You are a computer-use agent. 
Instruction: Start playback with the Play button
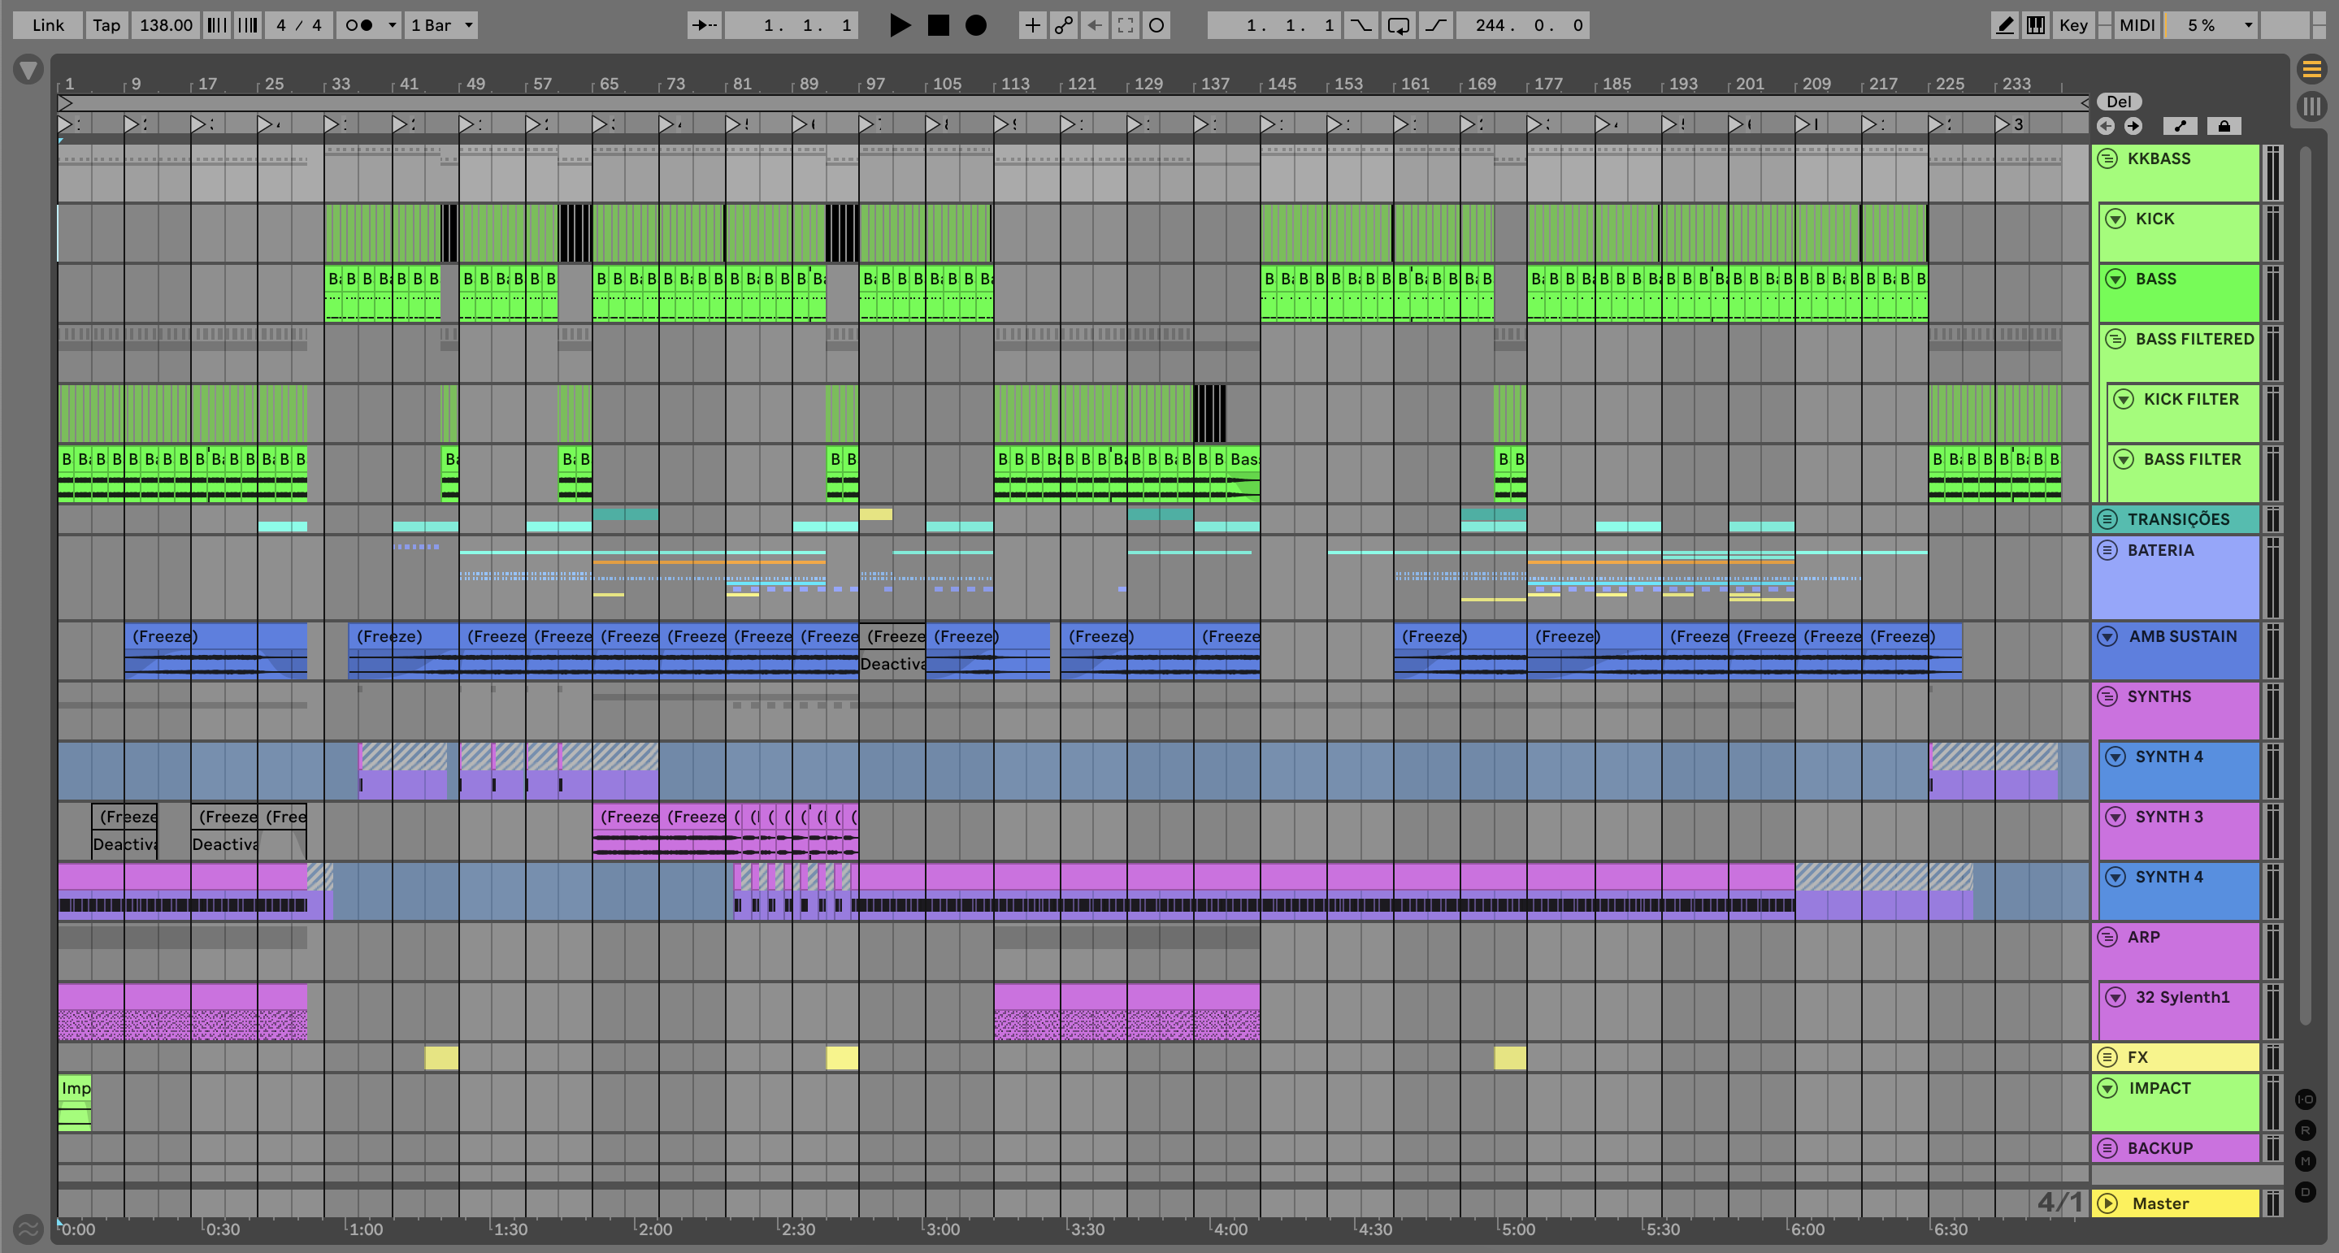point(899,25)
